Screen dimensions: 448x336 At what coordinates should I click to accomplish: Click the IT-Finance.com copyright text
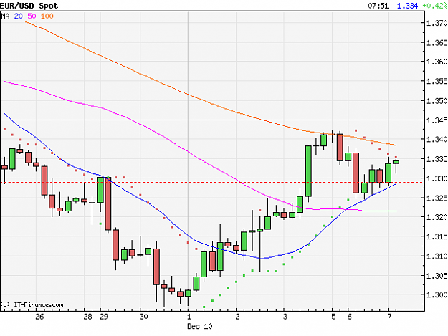tap(32, 304)
